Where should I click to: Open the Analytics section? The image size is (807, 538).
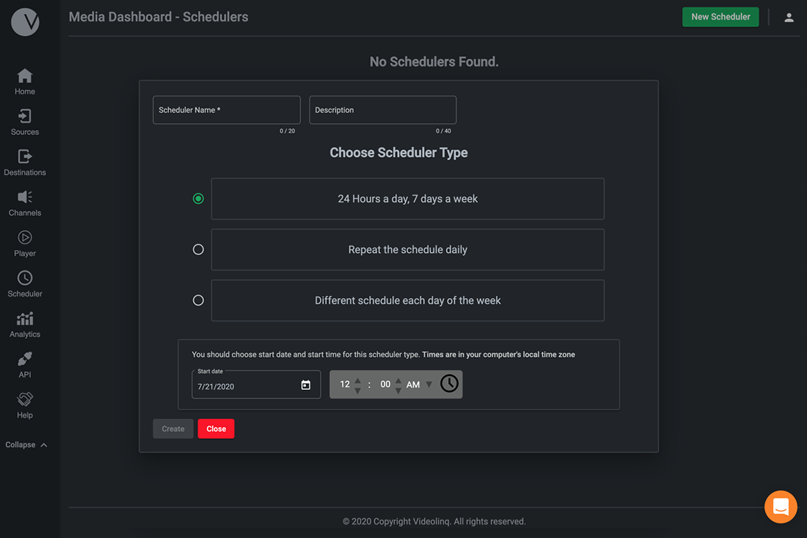(x=25, y=325)
